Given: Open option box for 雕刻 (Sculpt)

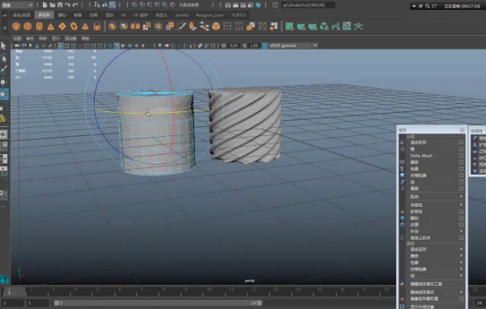Looking at the screenshot, I should (461, 218).
